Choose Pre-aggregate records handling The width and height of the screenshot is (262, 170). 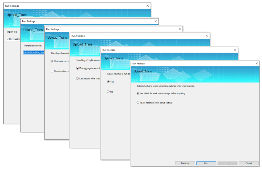coord(77,68)
